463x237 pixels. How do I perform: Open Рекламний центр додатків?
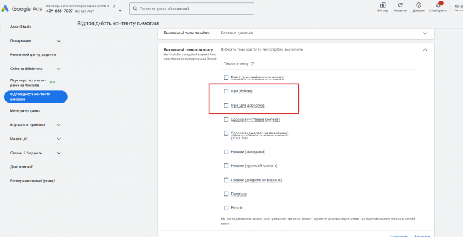[33, 55]
